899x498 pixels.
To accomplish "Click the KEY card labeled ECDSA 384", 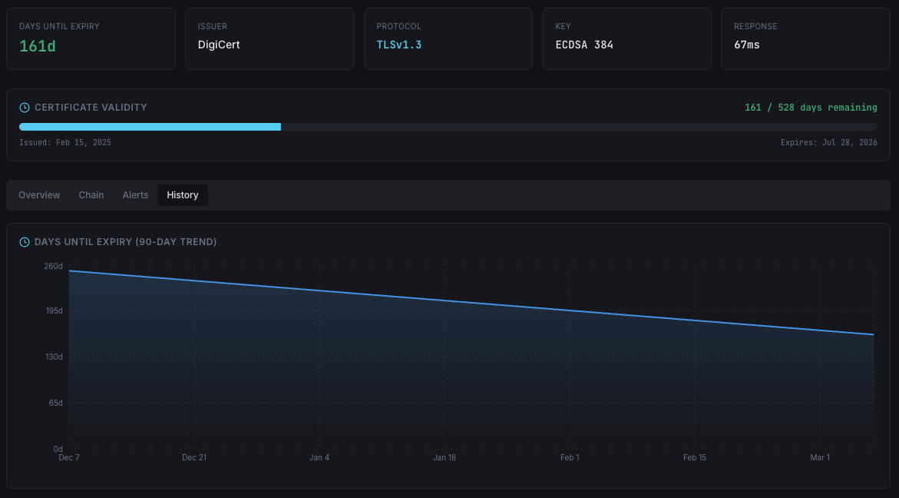I will pos(626,38).
